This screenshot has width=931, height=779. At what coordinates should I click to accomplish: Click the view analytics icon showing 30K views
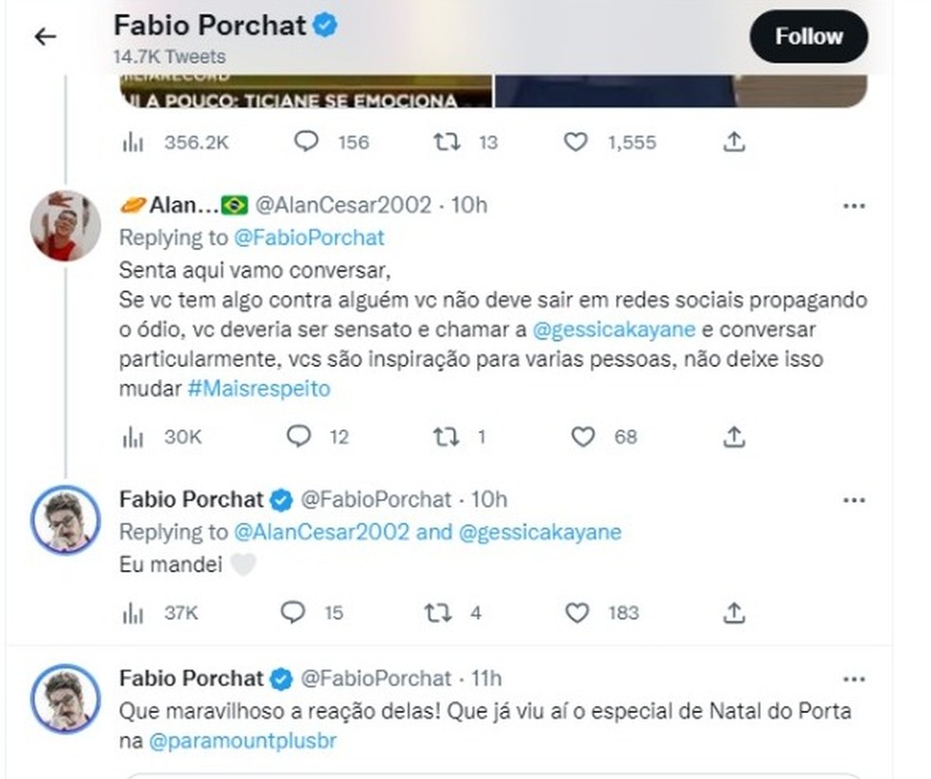(132, 437)
